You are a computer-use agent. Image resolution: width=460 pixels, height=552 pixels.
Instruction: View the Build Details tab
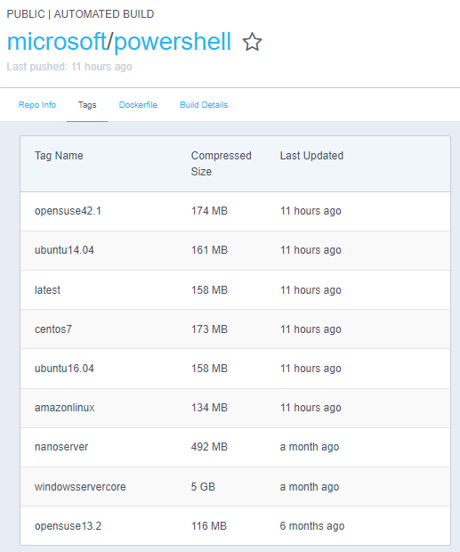tap(204, 105)
